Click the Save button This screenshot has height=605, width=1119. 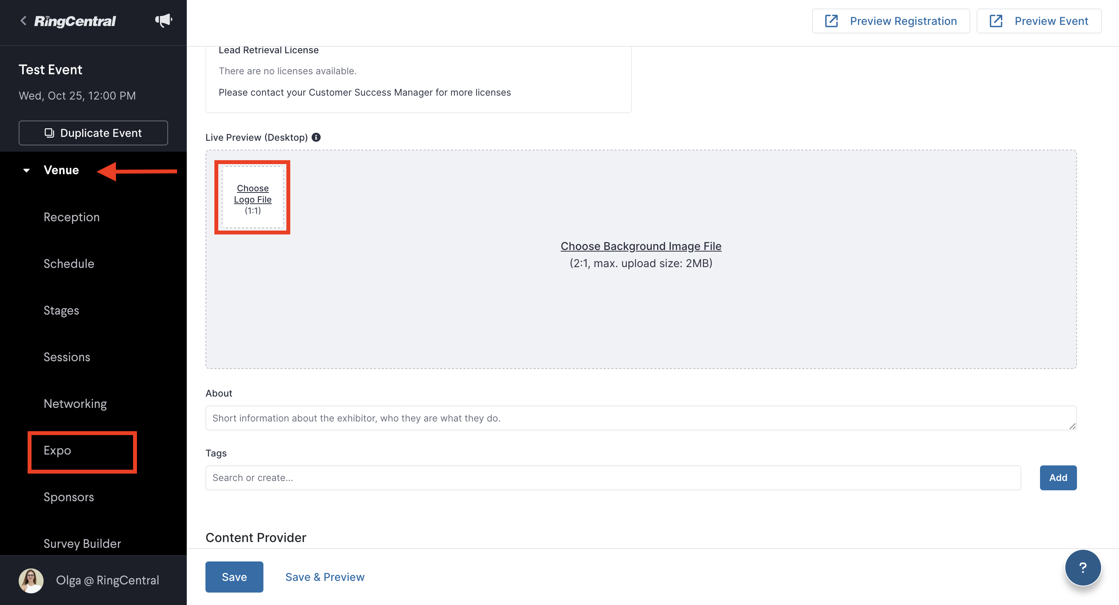[234, 577]
